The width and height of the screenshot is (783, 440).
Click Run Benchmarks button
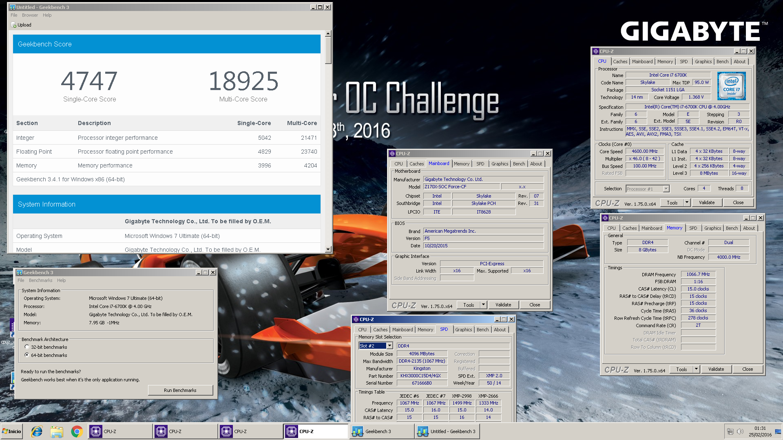pyautogui.click(x=180, y=390)
